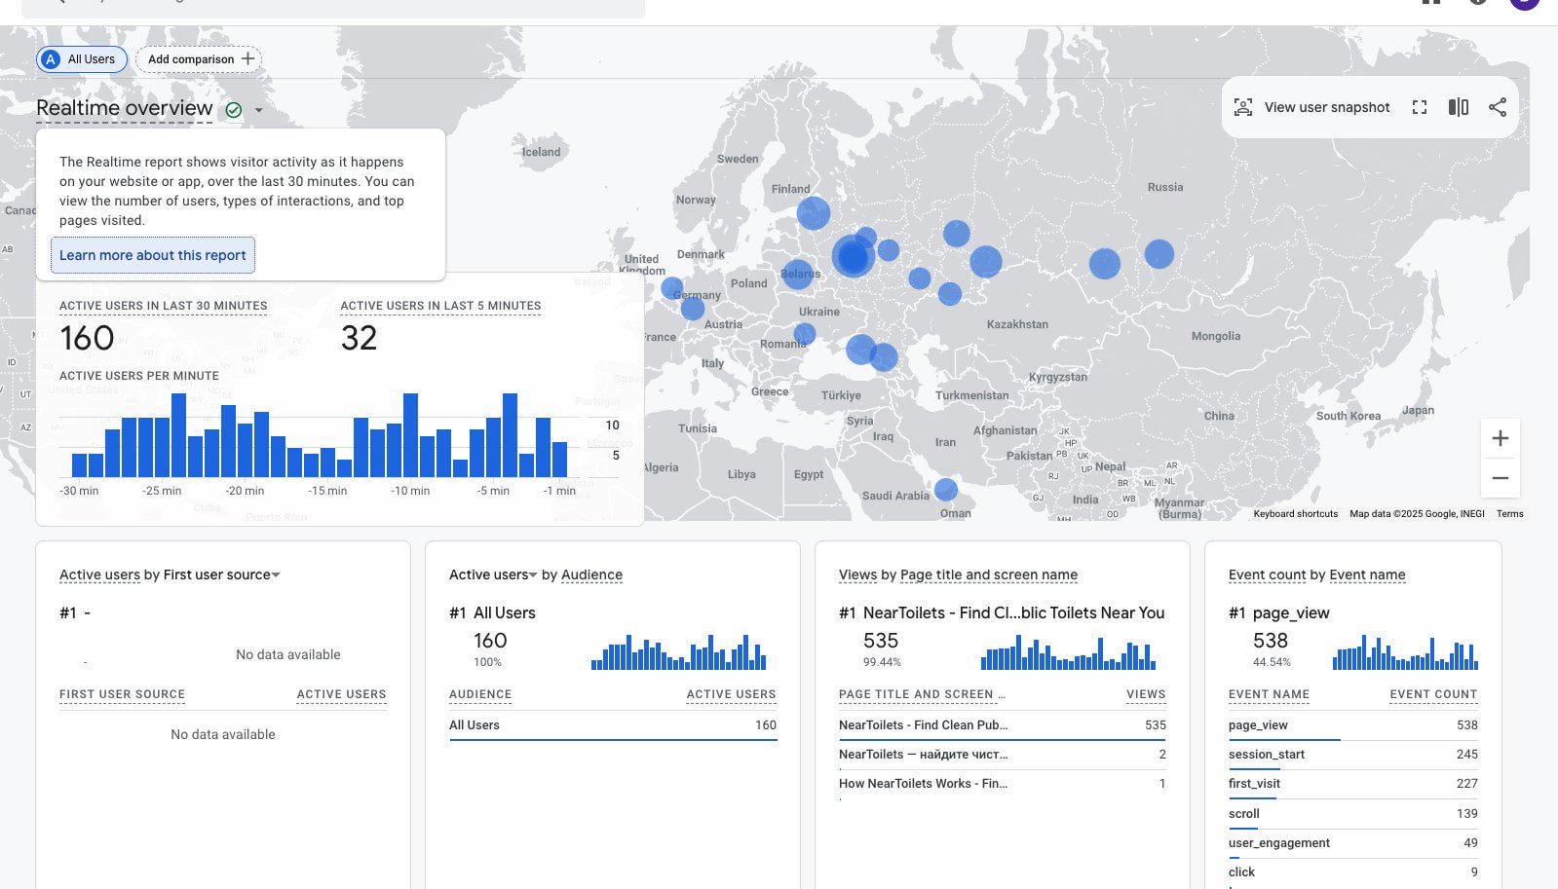Open dropdown arrow beside Realtime overview
Screen dimensions: 1558x889
point(259,110)
